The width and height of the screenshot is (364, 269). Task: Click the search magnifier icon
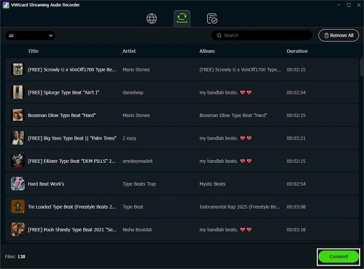[219, 36]
